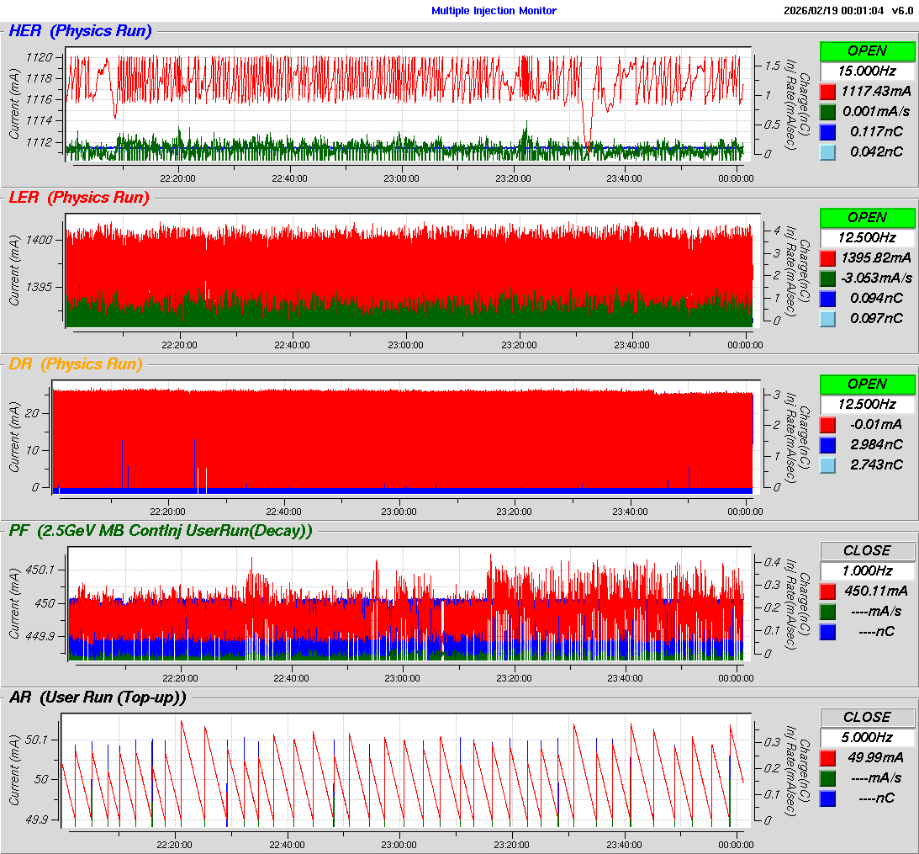Click the red current swatch in HER panel
The image size is (919, 854).
827,91
